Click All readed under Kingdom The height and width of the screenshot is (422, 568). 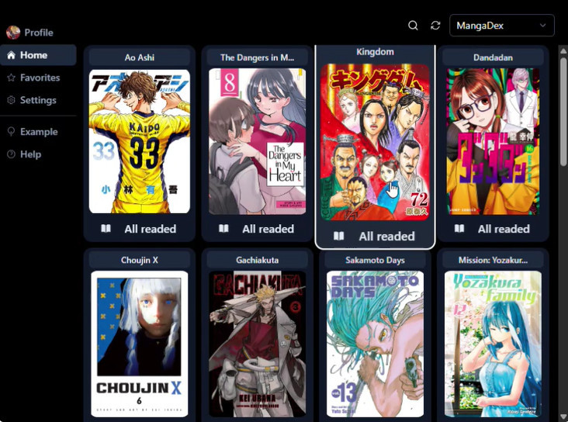click(x=387, y=236)
